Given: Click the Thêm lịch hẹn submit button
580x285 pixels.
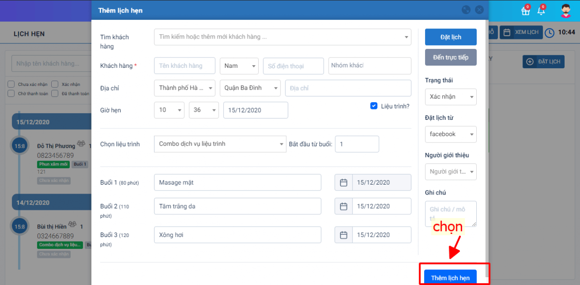Looking at the screenshot, I should coord(450,278).
